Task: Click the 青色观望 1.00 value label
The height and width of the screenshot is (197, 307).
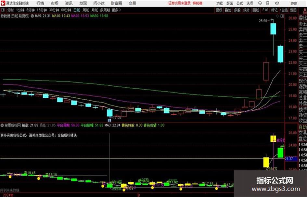Action: [154, 125]
